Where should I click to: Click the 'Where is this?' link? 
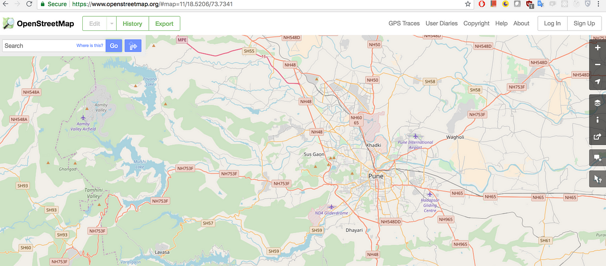click(x=90, y=46)
